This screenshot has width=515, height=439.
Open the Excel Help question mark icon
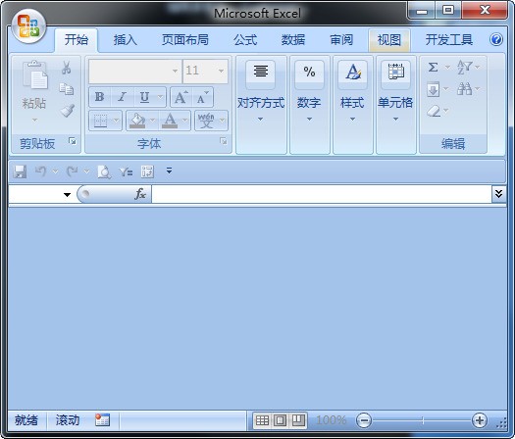[496, 40]
